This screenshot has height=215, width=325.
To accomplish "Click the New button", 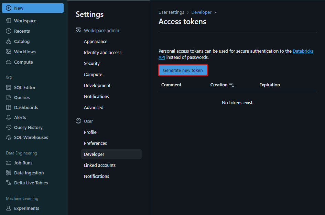I will tap(33, 8).
